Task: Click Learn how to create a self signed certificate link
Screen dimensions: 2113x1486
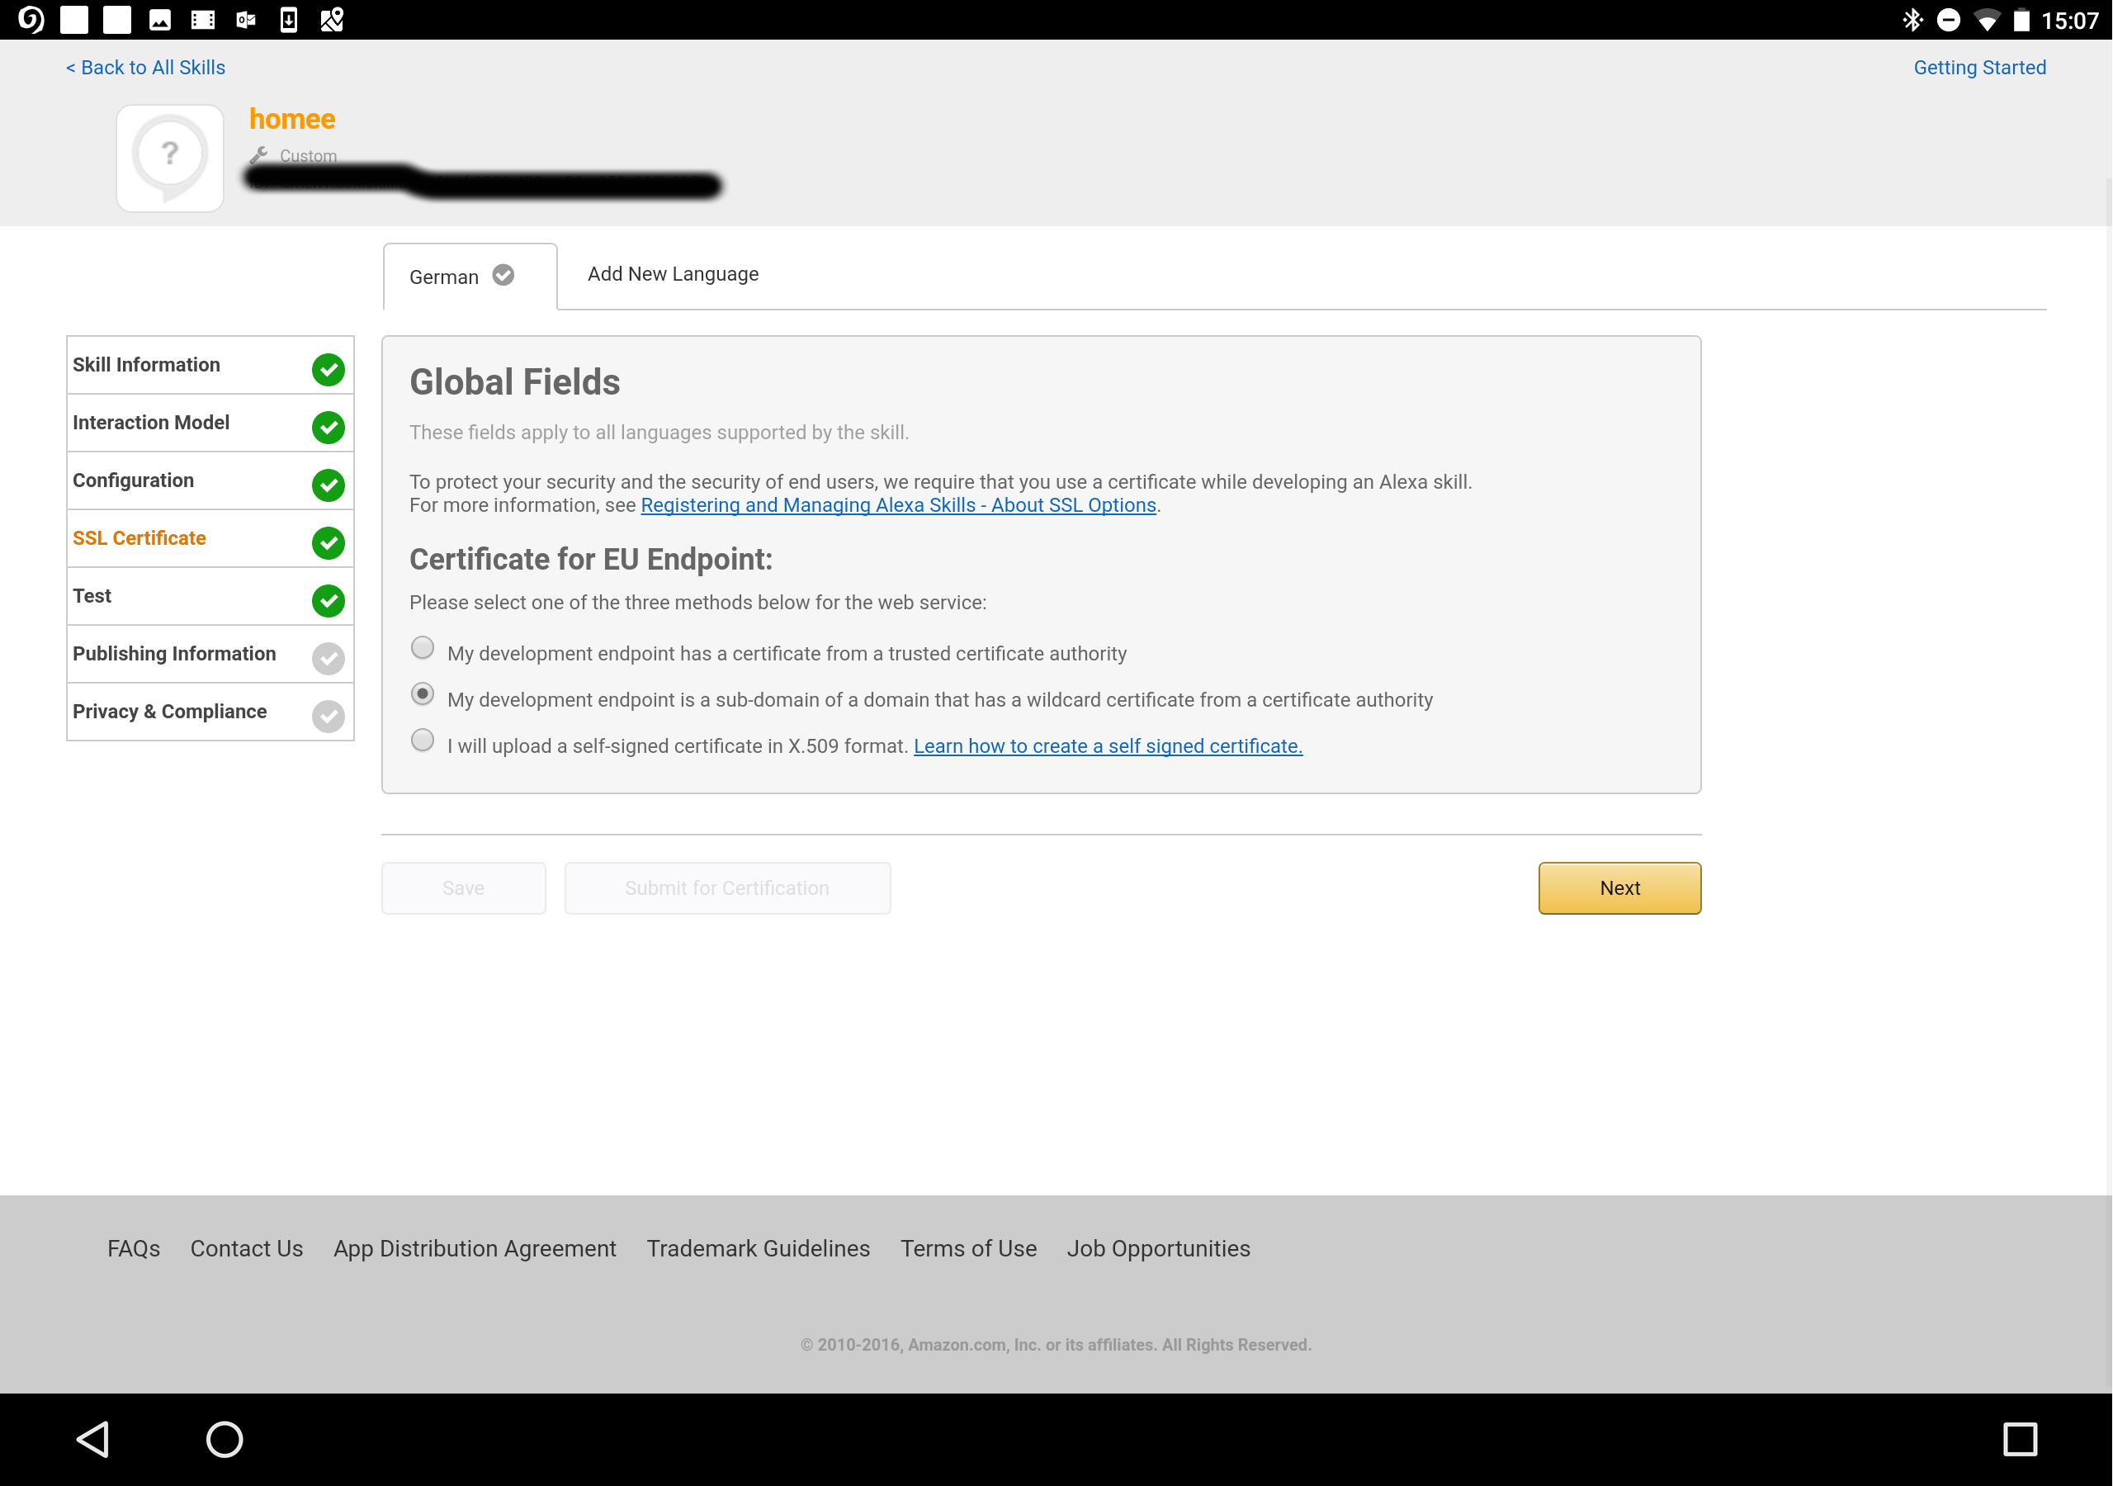Action: (1108, 745)
